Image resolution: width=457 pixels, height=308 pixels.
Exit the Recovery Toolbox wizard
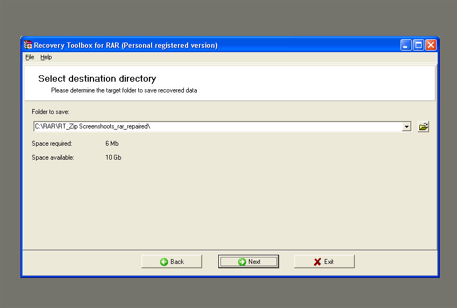pyautogui.click(x=324, y=262)
